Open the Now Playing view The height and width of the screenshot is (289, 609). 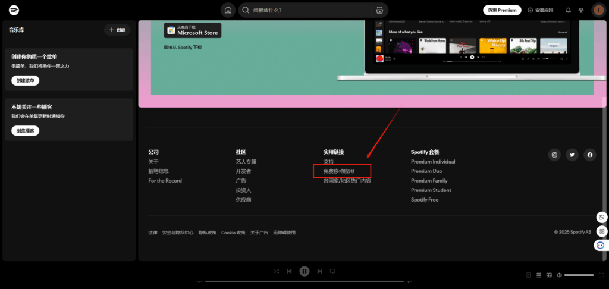(x=529, y=275)
